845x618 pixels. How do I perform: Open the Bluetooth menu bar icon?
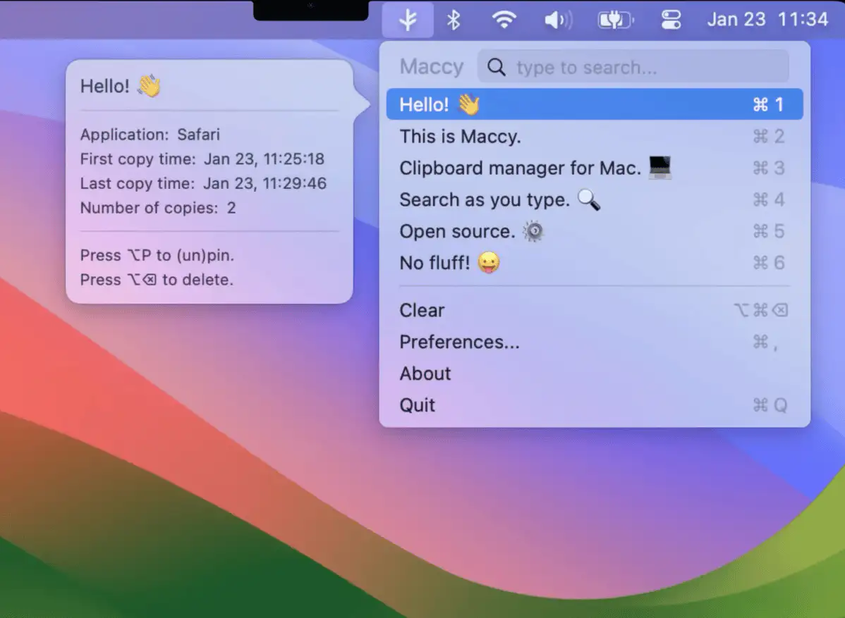(x=454, y=20)
